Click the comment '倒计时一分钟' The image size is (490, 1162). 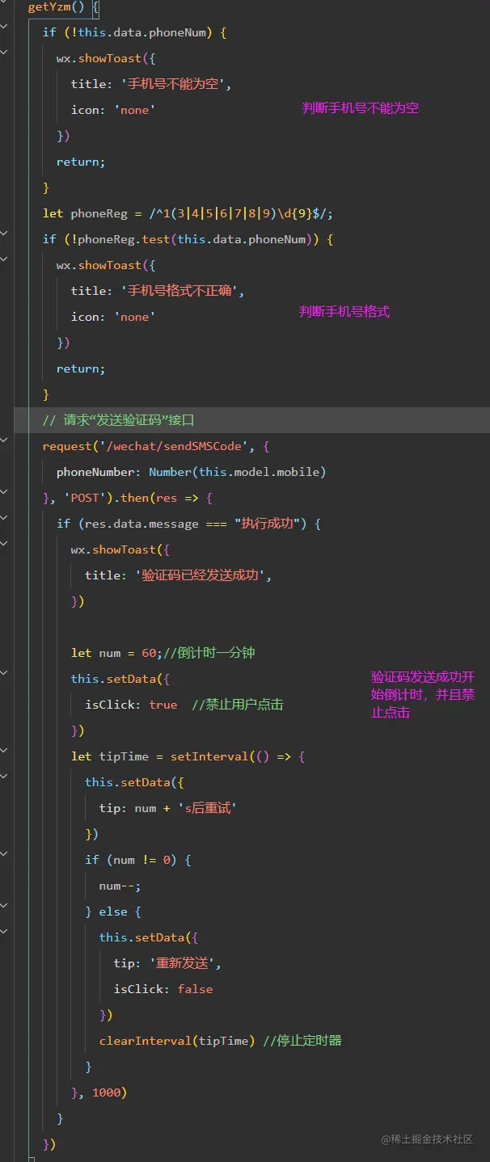tap(209, 653)
